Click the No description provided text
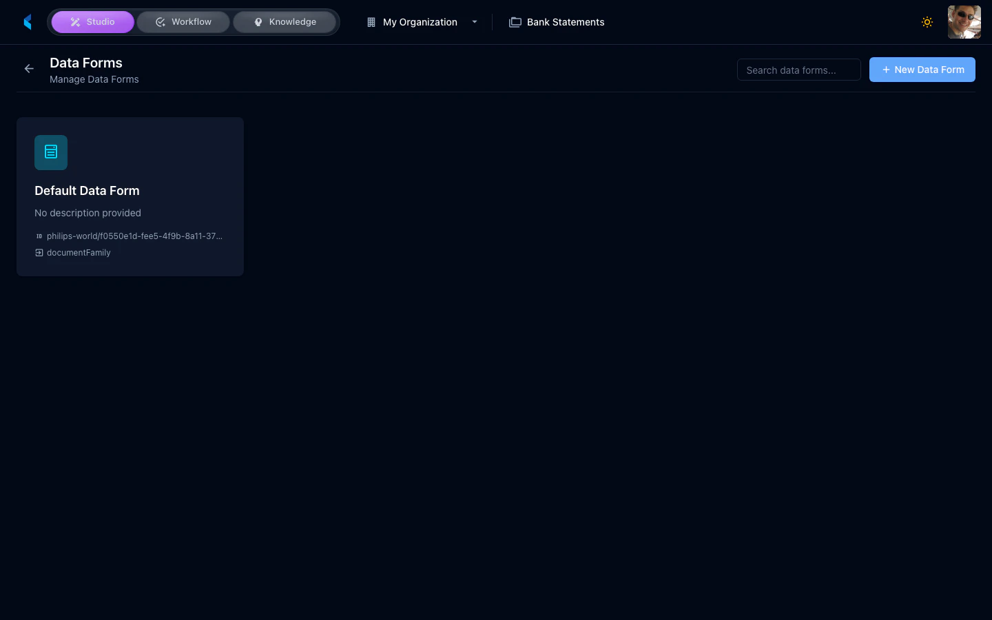This screenshot has width=992, height=620. (87, 213)
